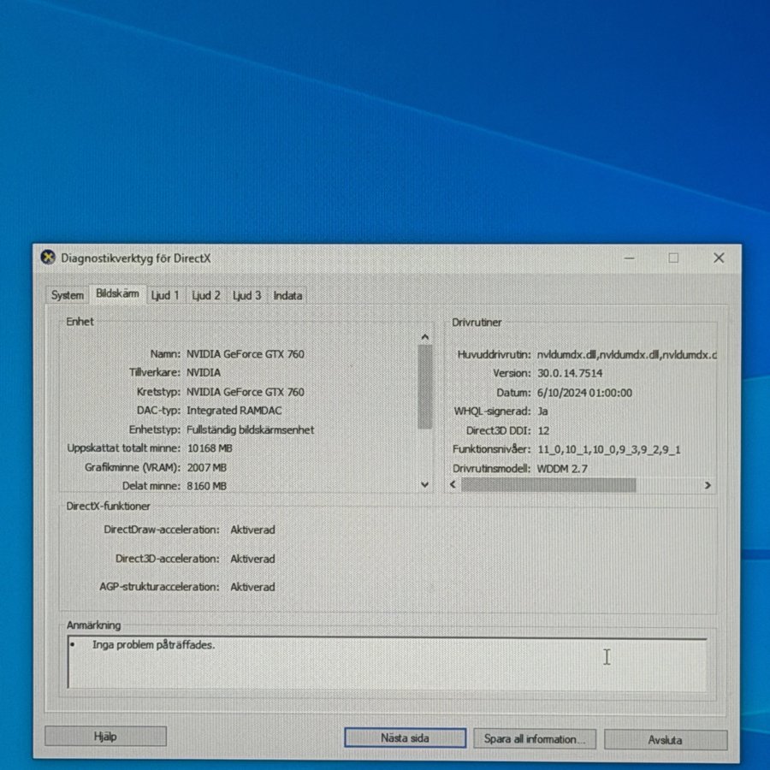Show the Ljud 3 tab
Viewport: 770px width, 770px height.
tap(246, 295)
